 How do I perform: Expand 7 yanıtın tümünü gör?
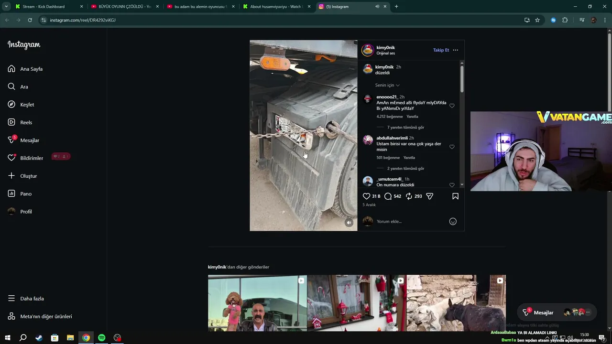(405, 128)
